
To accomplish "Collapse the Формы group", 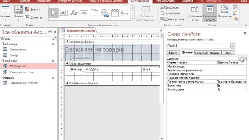I will click(53, 78).
